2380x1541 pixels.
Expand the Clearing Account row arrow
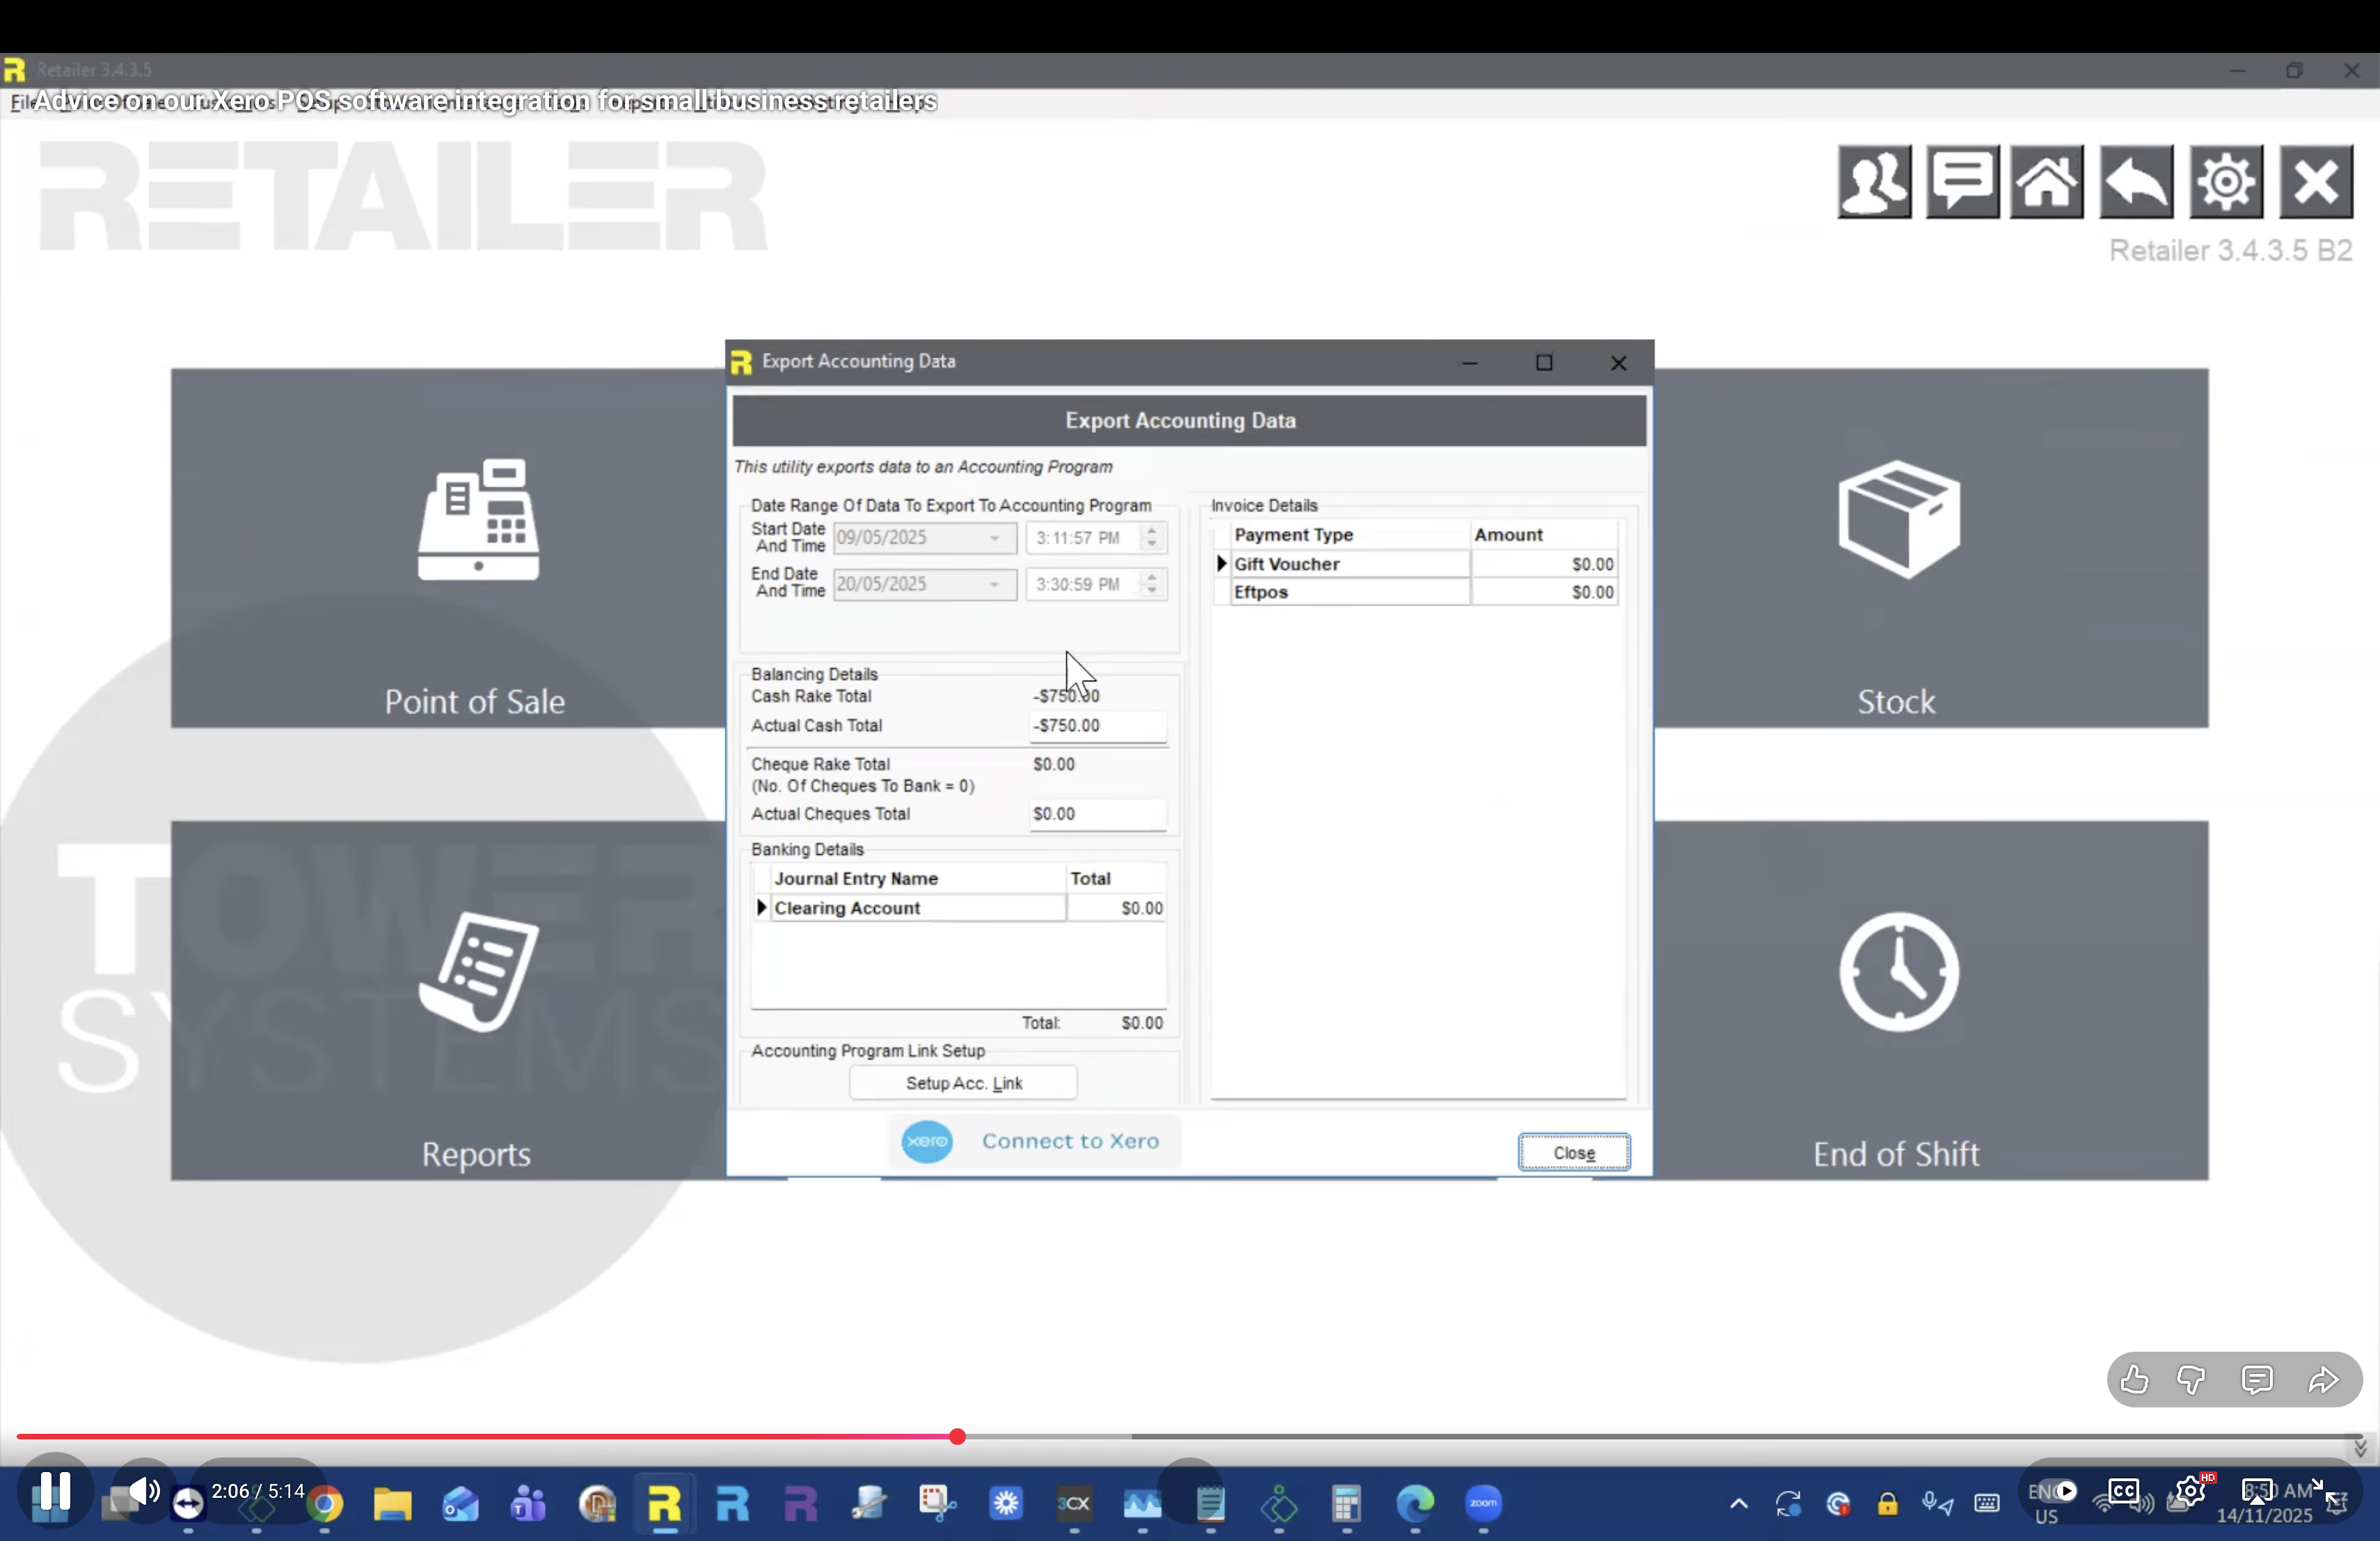pos(761,908)
